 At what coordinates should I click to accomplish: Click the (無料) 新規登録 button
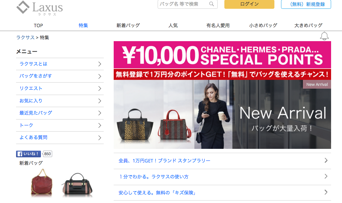point(306,4)
